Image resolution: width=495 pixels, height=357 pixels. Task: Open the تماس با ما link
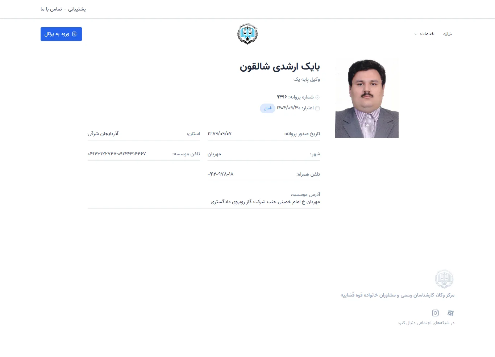click(51, 9)
